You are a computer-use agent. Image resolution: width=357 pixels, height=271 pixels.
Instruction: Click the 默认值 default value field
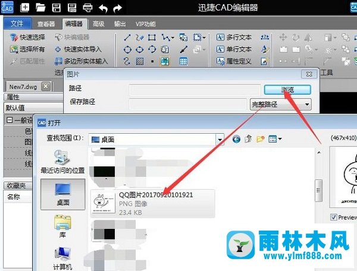tap(33, 108)
